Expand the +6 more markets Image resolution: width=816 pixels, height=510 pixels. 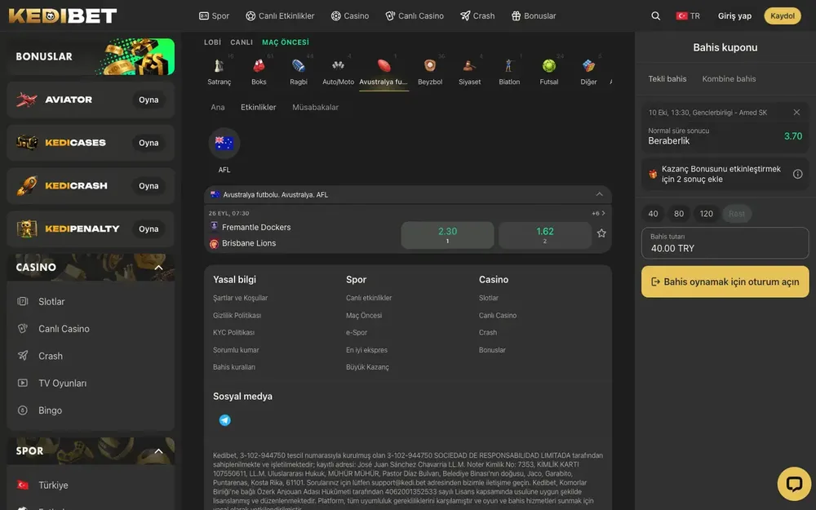(598, 213)
